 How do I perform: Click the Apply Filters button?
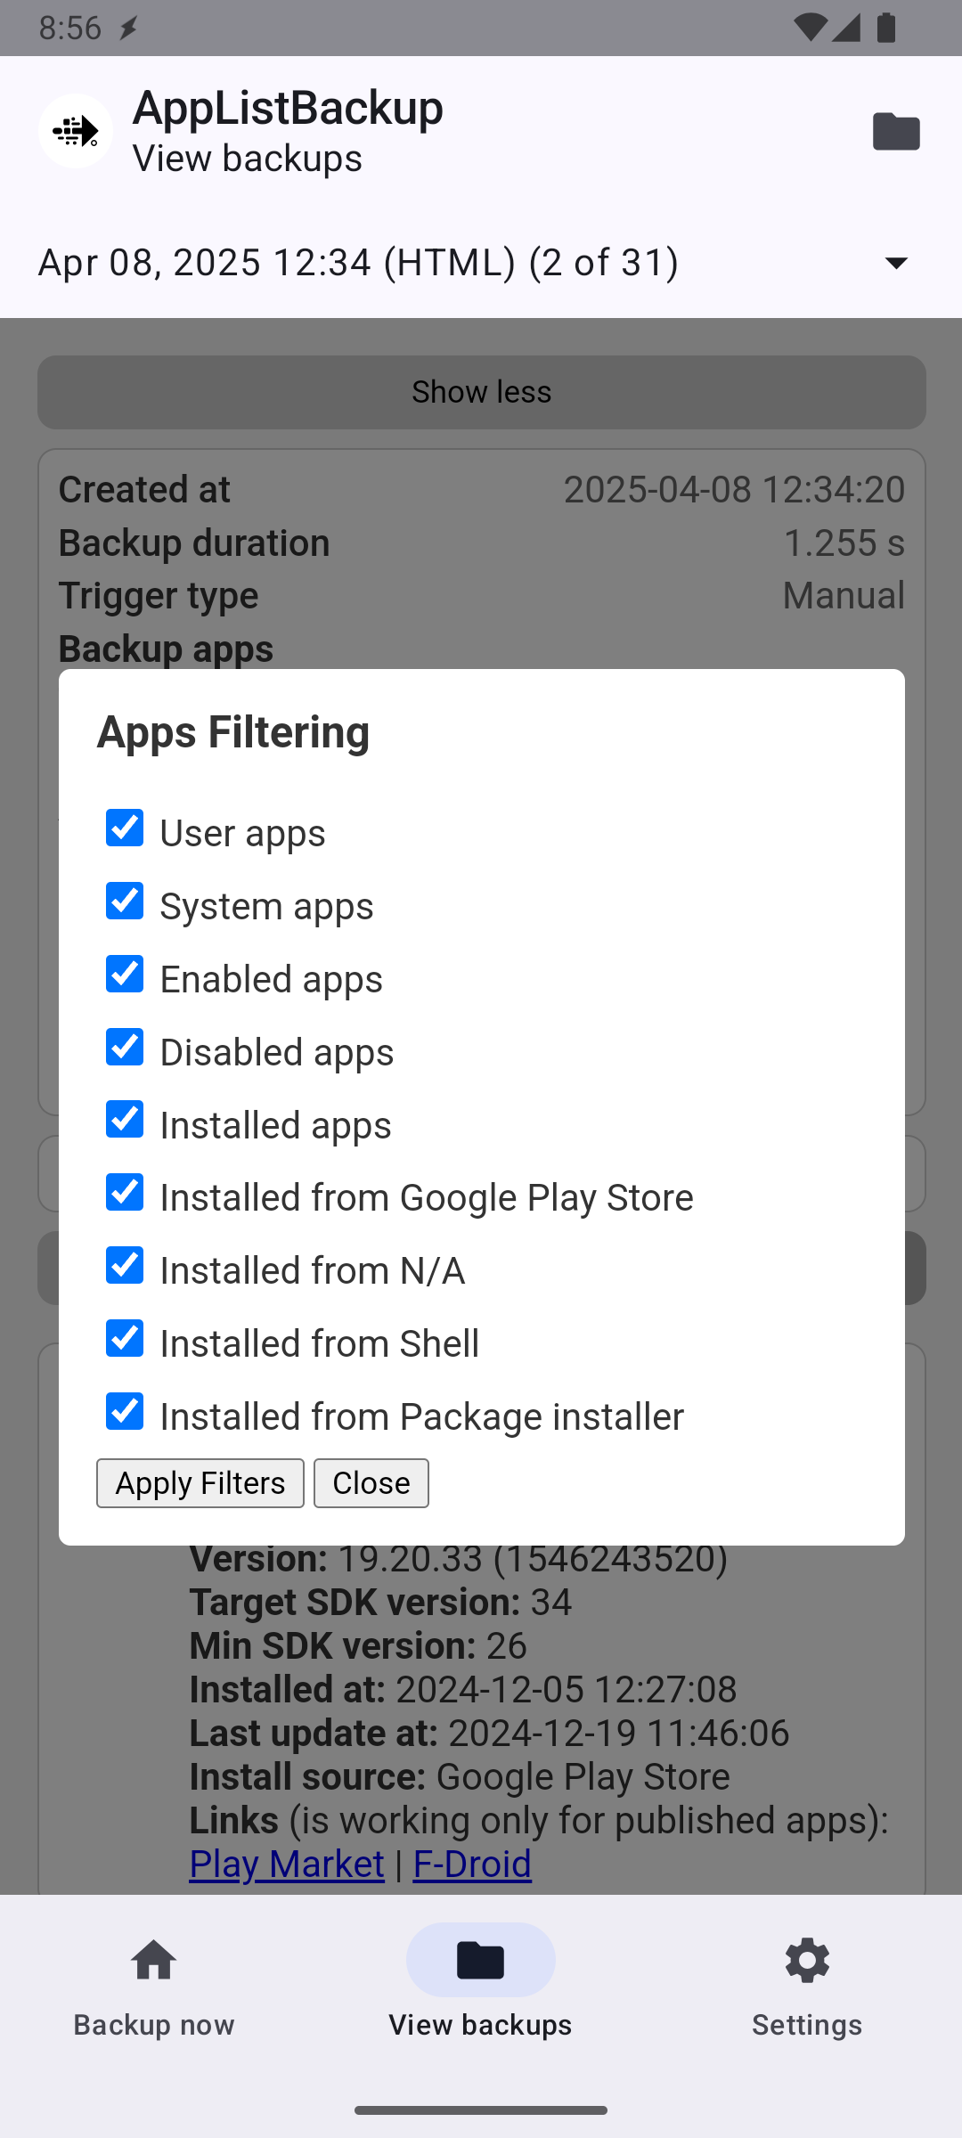pos(200,1483)
